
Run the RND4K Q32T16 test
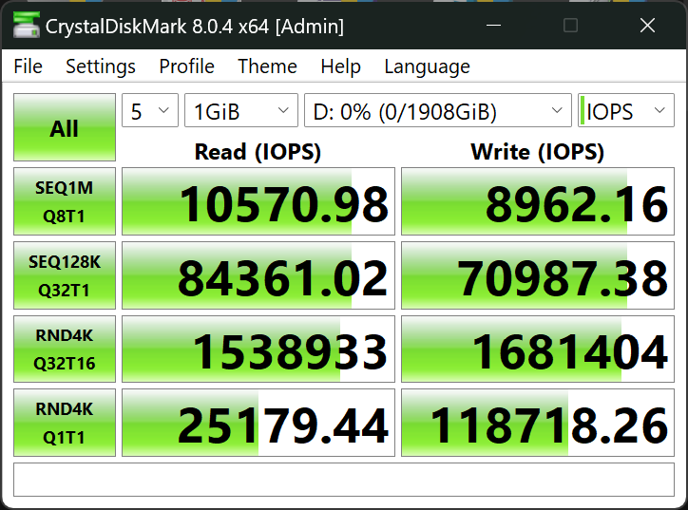coord(65,349)
